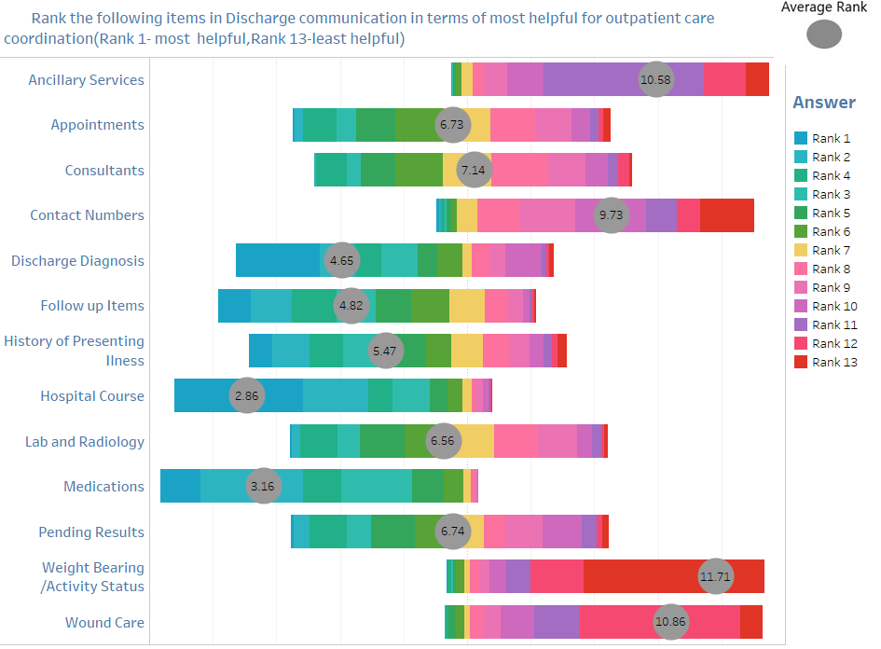Select the Hospital Course row label
This screenshot has height=649, width=881.
(92, 395)
